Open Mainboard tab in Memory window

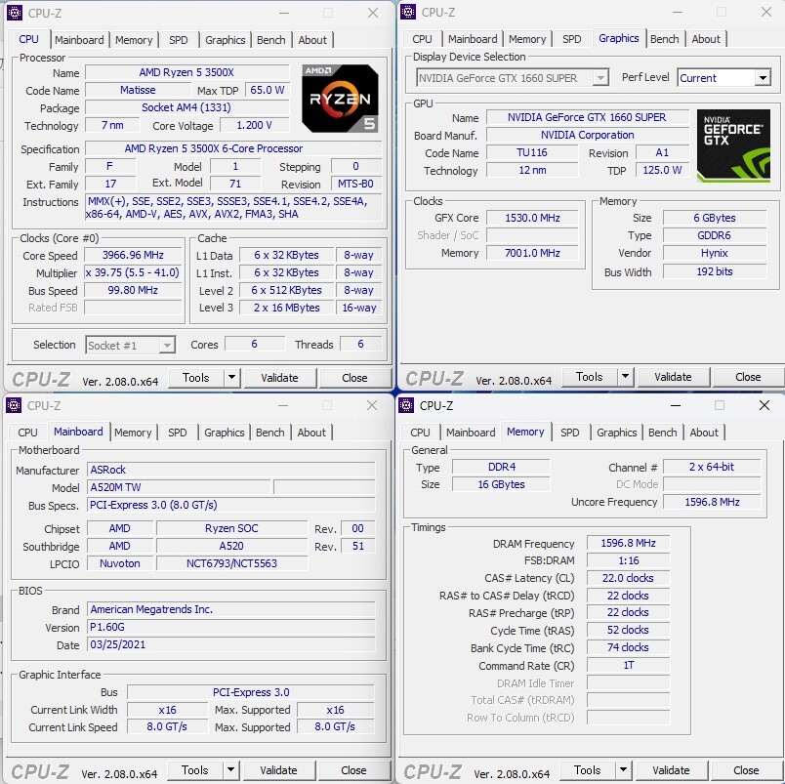point(471,433)
